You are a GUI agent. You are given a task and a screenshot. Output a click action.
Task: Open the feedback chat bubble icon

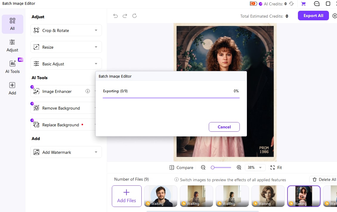tap(317, 4)
